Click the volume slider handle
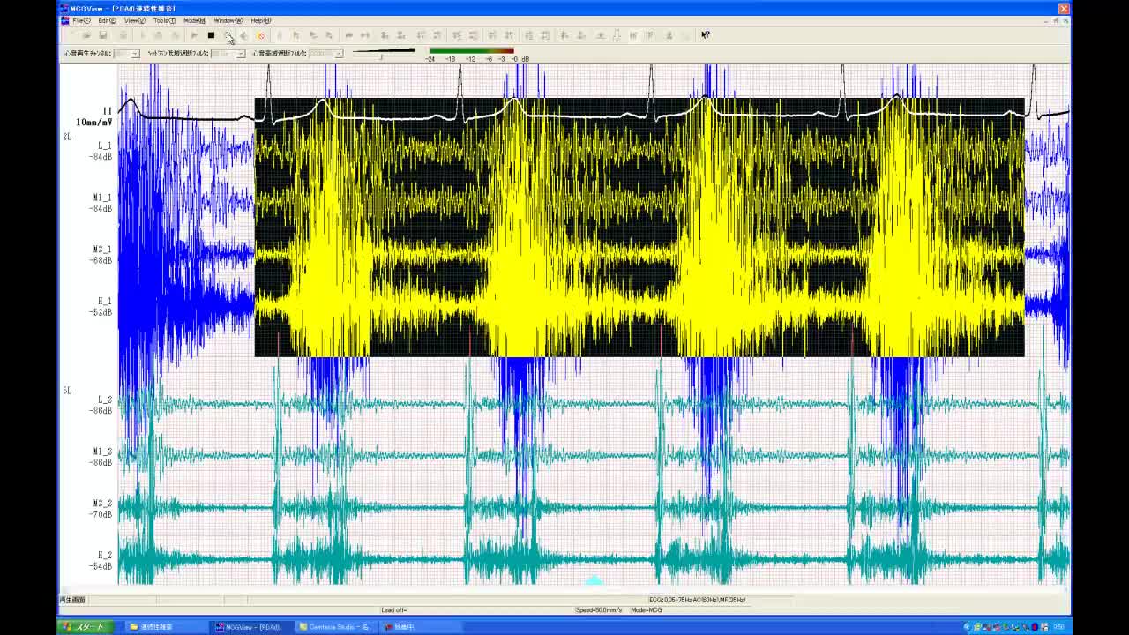 click(x=381, y=56)
